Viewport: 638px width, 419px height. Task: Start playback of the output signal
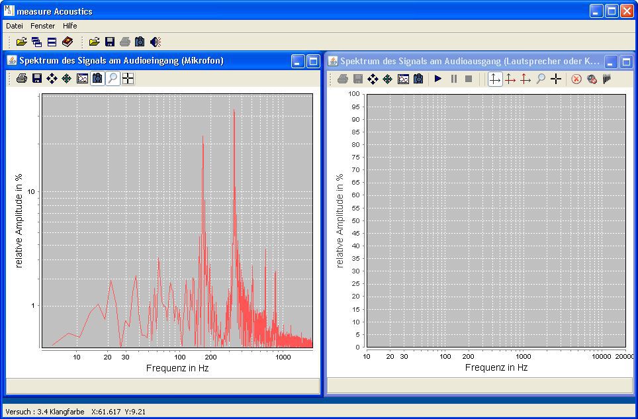click(438, 79)
